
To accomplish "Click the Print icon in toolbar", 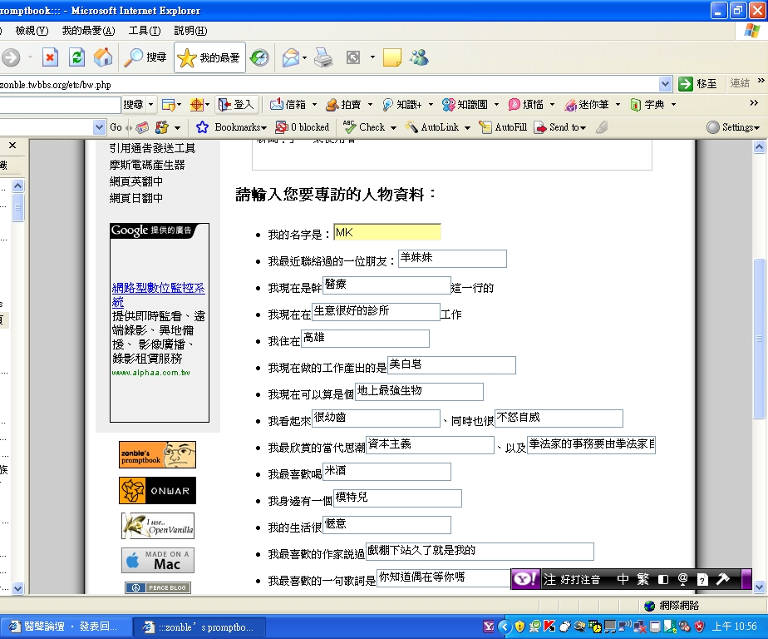I will click(x=323, y=58).
